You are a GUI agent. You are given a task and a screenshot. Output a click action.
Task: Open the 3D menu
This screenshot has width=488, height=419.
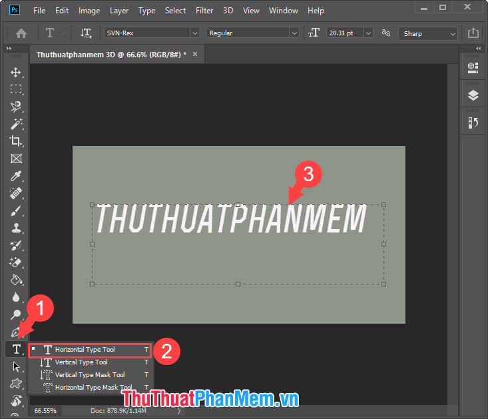point(228,11)
